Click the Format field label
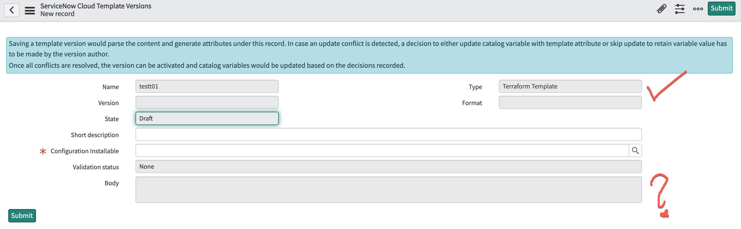The height and width of the screenshot is (229, 741). 472,103
